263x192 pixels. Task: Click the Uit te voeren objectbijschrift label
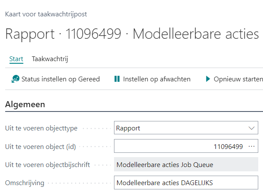48,165
